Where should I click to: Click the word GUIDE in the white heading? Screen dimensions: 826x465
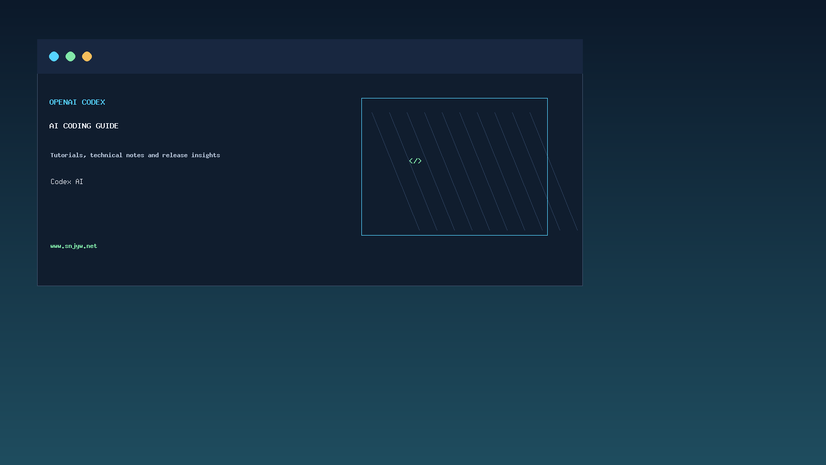pyautogui.click(x=107, y=126)
